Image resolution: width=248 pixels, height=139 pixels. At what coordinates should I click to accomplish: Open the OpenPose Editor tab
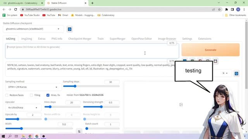point(141,39)
